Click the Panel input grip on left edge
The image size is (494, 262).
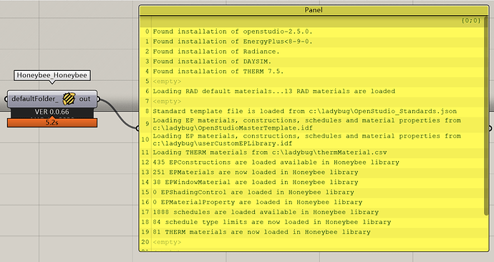137,128
